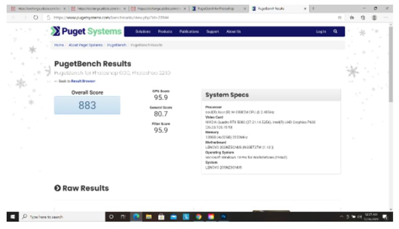399x229 pixels.
Task: Open the Collections icon in the browser toolbar
Action: (363, 17)
